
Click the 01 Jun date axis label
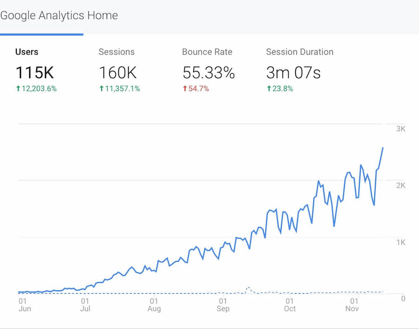coord(24,305)
